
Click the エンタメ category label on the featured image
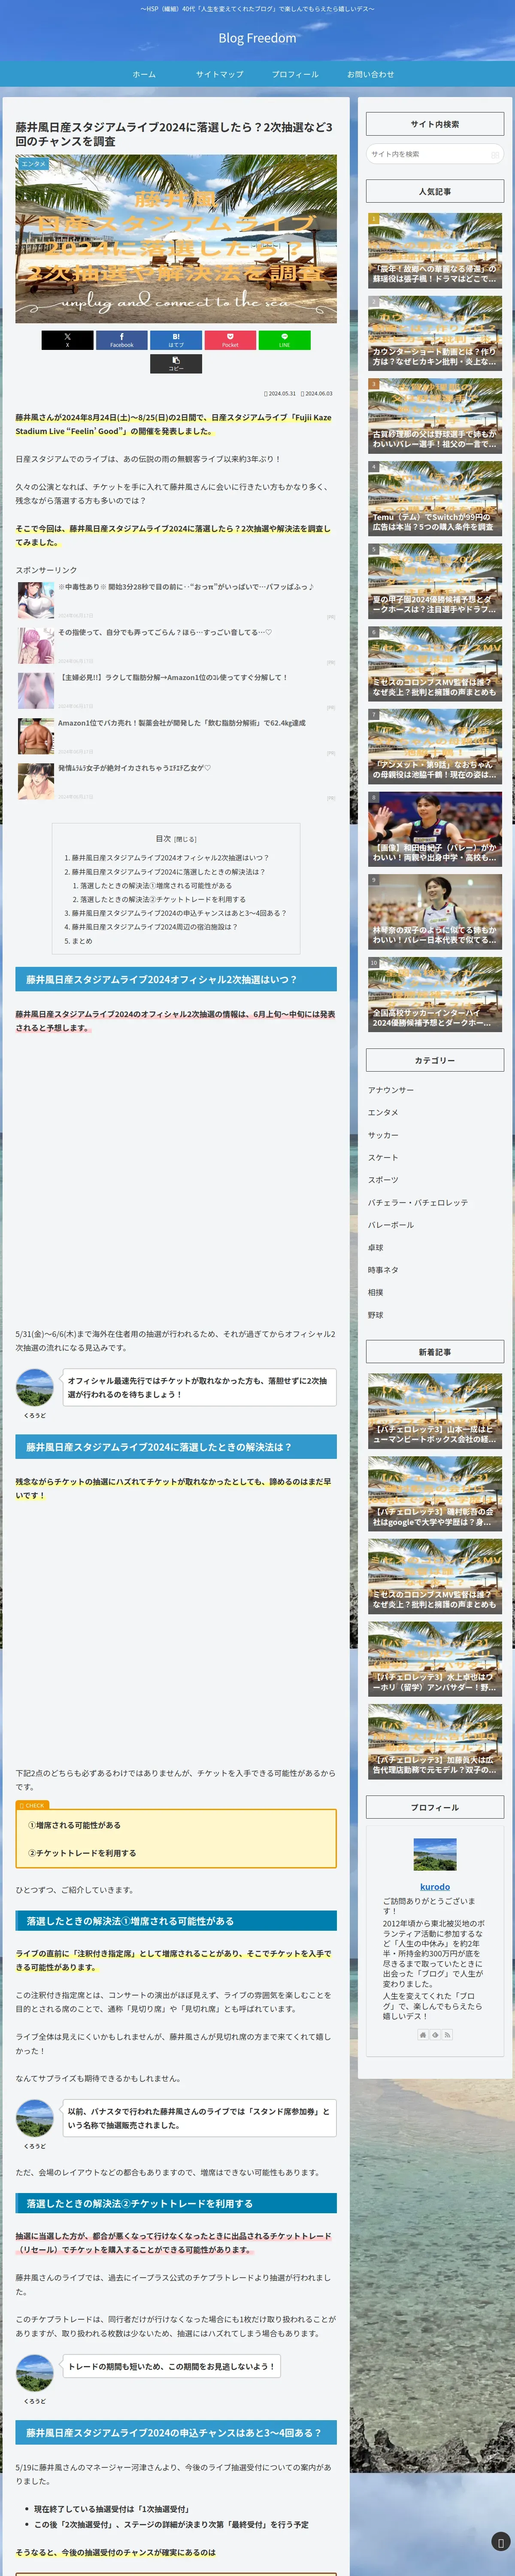click(33, 163)
